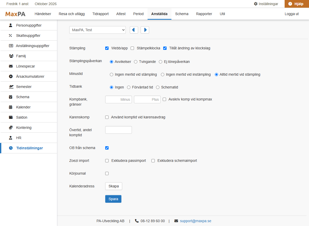Check Exkludera passimport
The height and width of the screenshot is (226, 309).
(x=107, y=161)
